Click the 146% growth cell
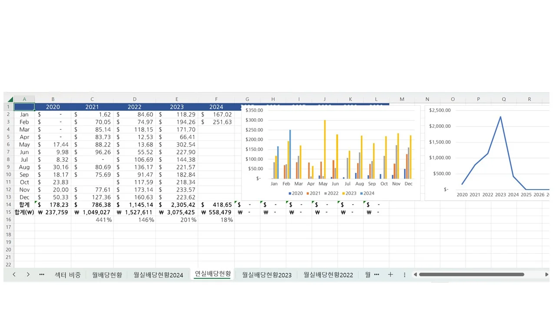 (x=135, y=220)
